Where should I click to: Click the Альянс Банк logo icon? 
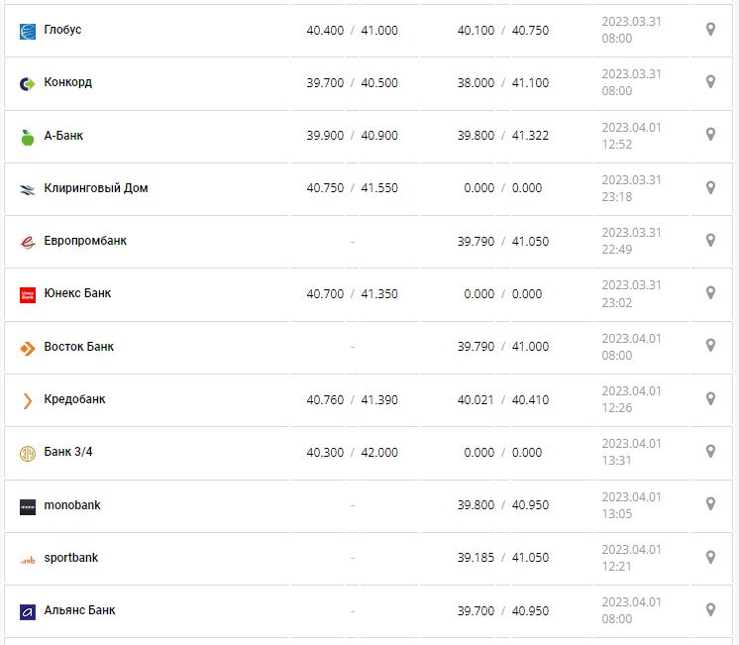pyautogui.click(x=28, y=612)
